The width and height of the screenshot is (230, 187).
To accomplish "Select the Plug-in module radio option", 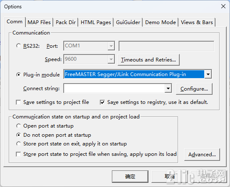I will [18, 75].
